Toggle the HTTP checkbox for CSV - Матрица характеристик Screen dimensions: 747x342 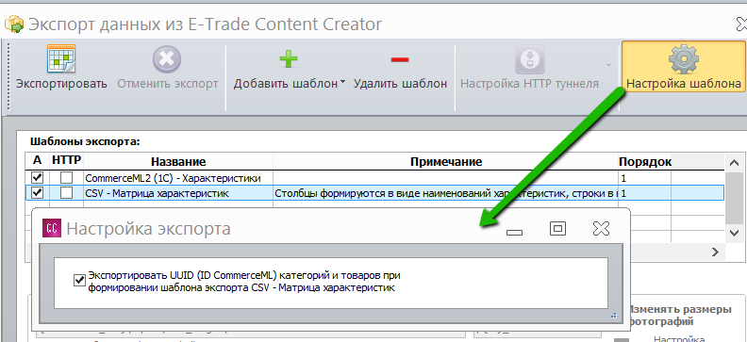point(67,192)
